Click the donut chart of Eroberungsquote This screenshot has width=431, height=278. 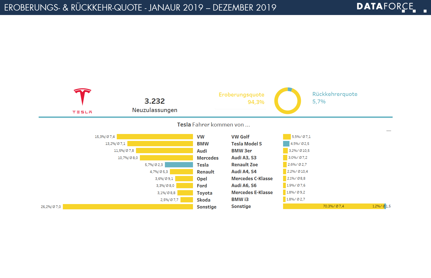click(x=288, y=101)
